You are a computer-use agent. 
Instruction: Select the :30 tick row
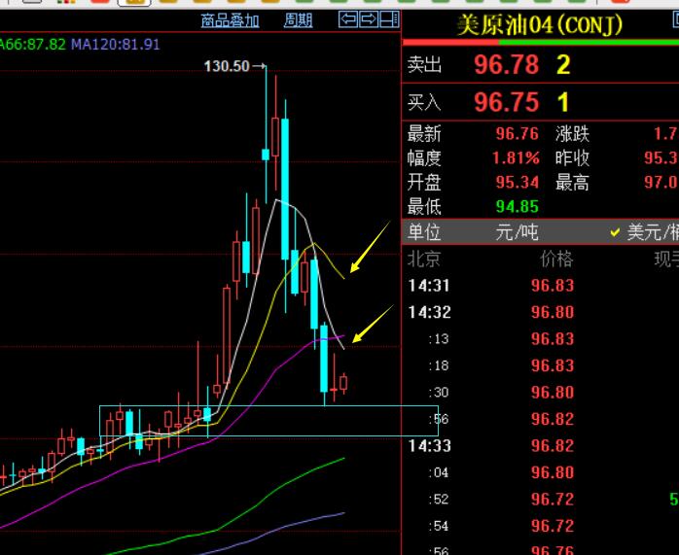click(541, 393)
